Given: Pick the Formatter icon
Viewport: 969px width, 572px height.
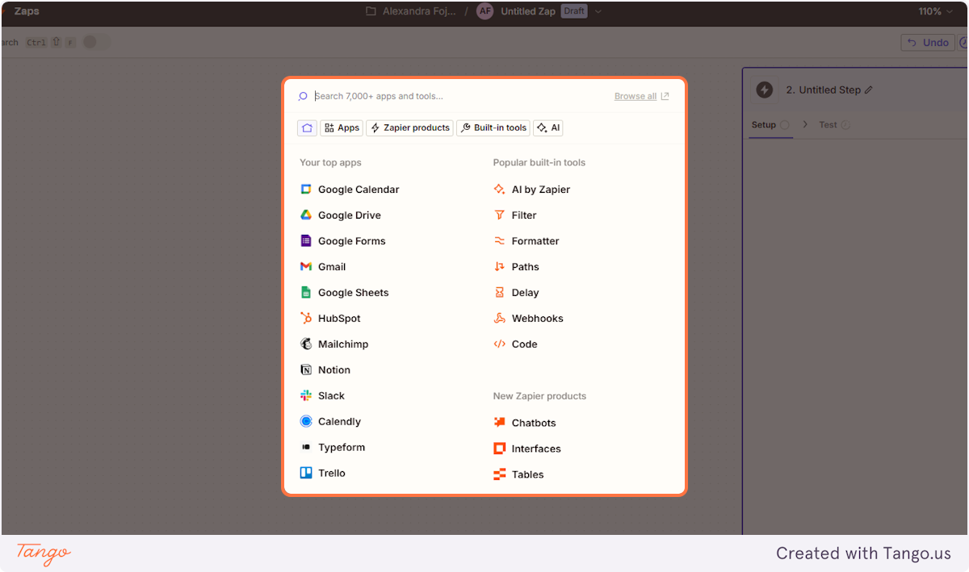Looking at the screenshot, I should [x=500, y=241].
